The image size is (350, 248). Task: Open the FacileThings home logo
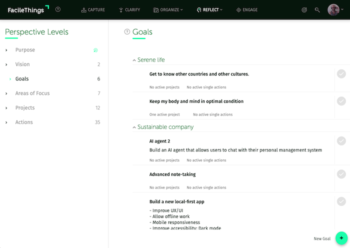pos(28,10)
